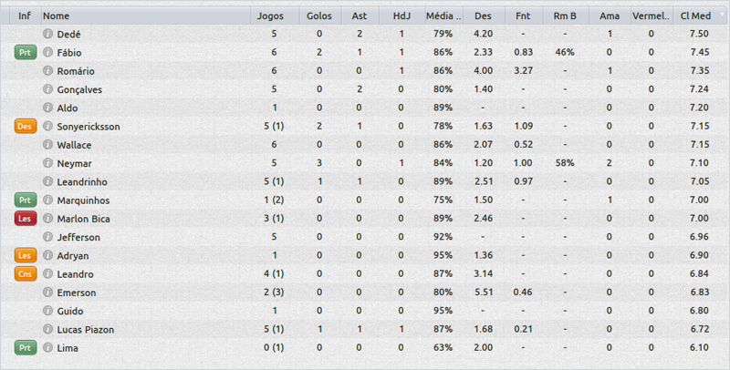
Task: Click the orange Les badge beside Adryan
Action: (x=25, y=255)
